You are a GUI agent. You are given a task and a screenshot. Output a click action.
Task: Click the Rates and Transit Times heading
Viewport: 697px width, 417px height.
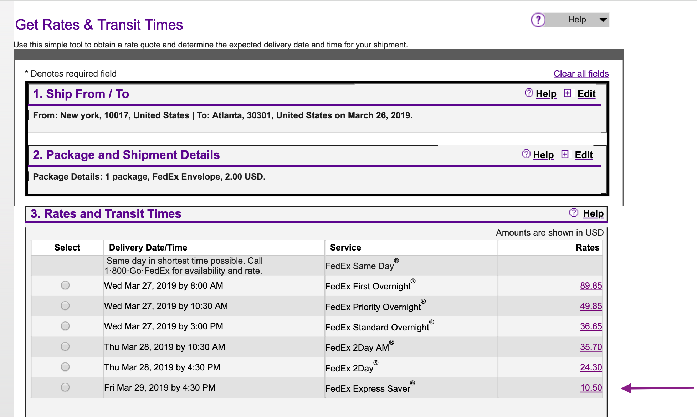point(106,214)
